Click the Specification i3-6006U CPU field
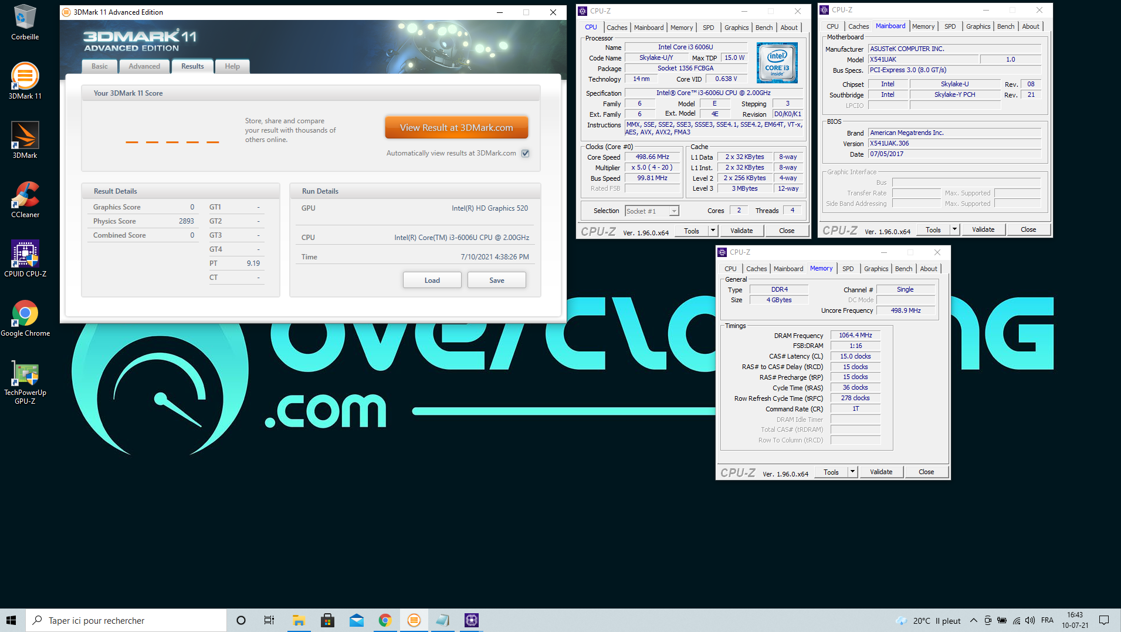1121x632 pixels. 713,93
